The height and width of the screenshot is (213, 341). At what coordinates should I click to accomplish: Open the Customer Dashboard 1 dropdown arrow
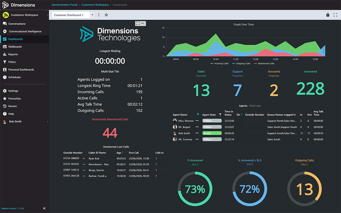(x=92, y=15)
